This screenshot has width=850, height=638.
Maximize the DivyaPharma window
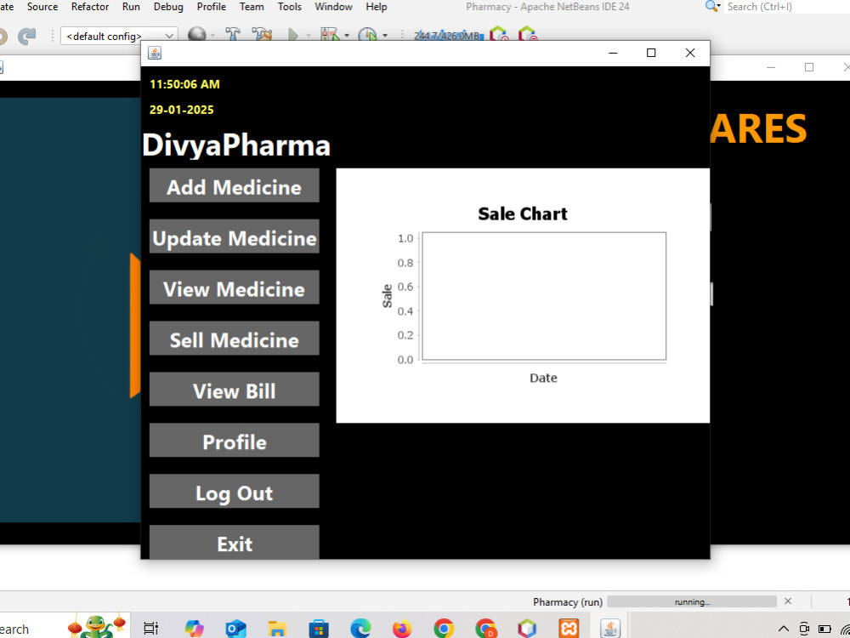tap(651, 53)
